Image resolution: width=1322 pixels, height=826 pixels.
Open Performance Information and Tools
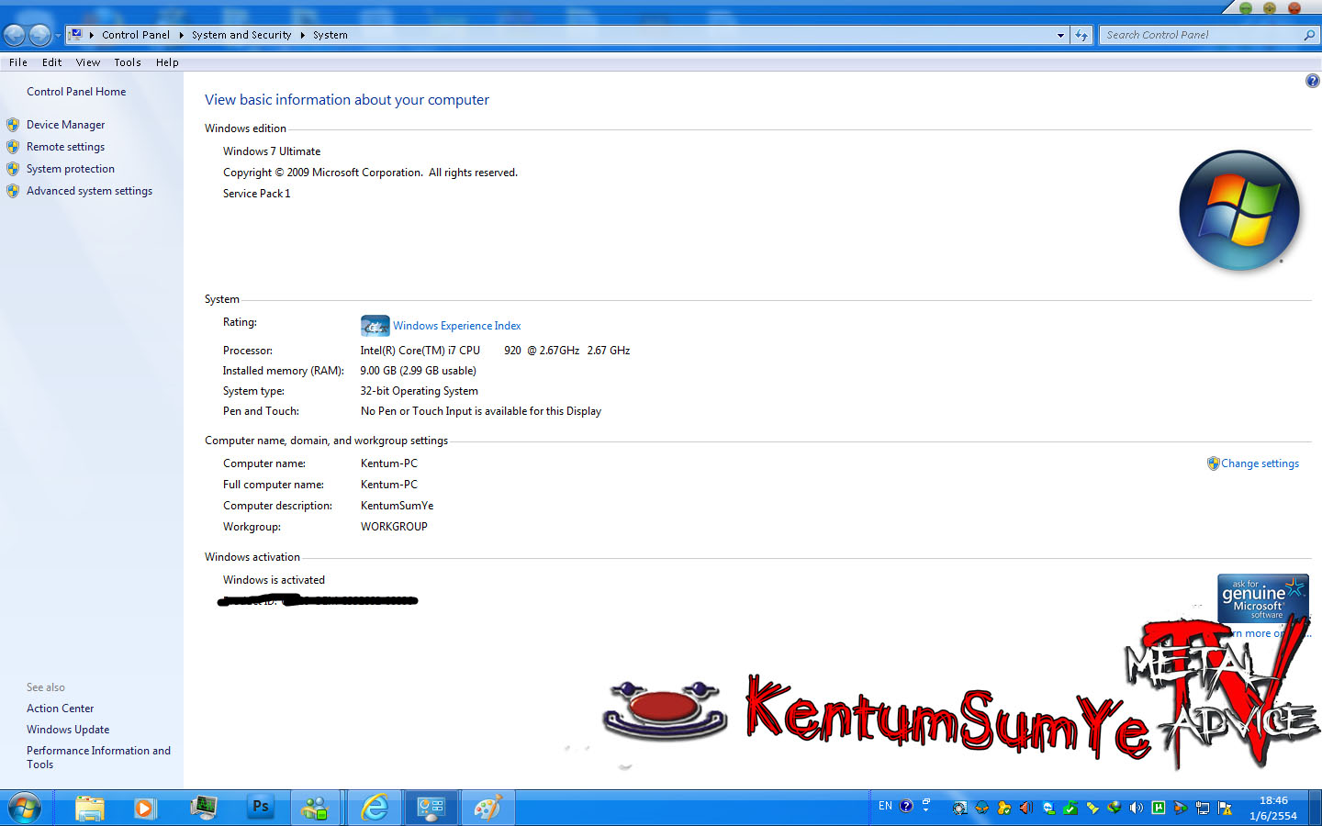click(x=98, y=757)
